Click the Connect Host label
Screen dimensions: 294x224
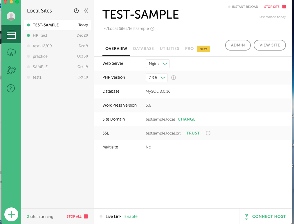(269, 216)
